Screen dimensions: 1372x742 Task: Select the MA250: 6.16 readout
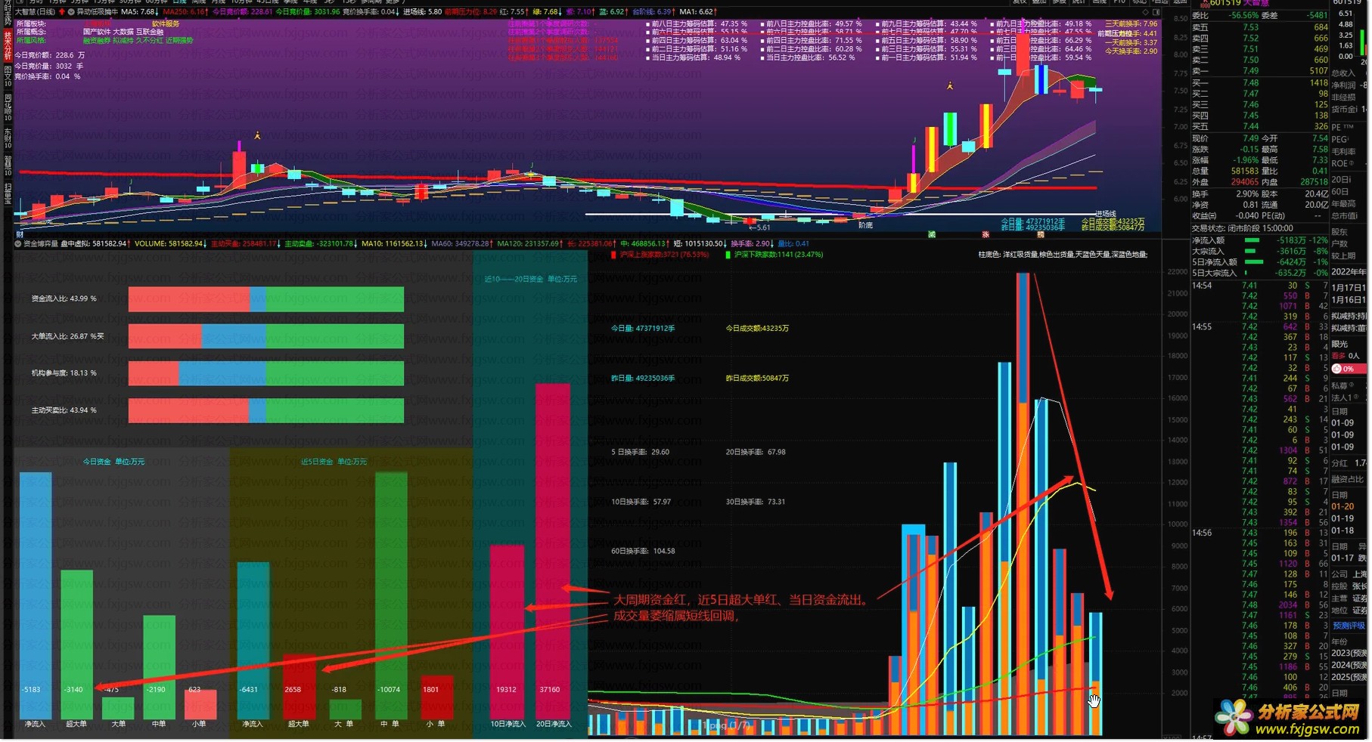tap(186, 12)
